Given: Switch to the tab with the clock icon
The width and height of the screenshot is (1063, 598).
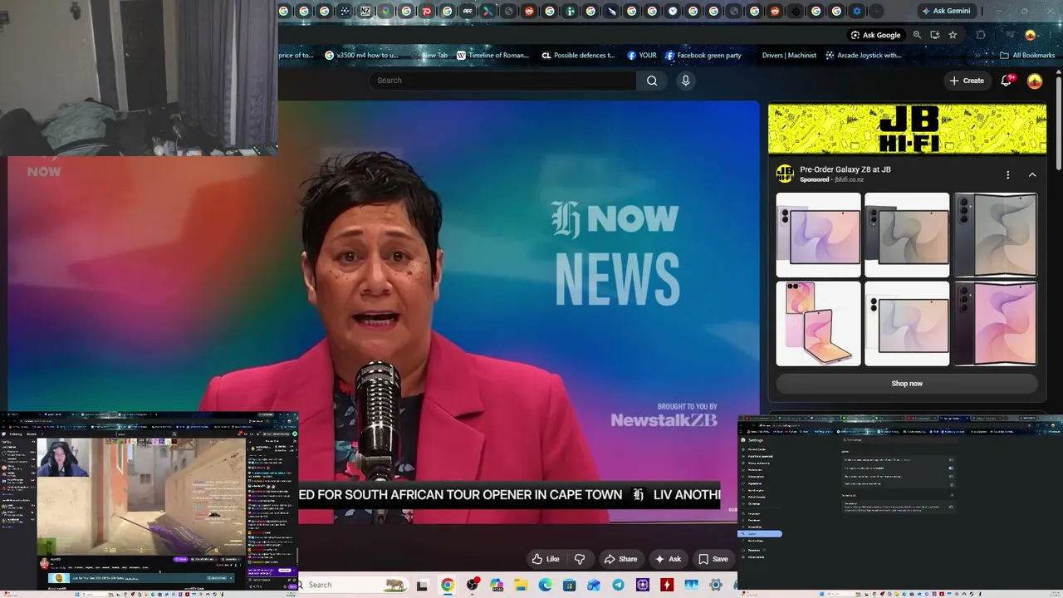Looking at the screenshot, I should pyautogui.click(x=673, y=11).
